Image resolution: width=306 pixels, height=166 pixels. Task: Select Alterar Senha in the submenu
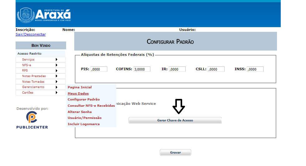point(80,112)
